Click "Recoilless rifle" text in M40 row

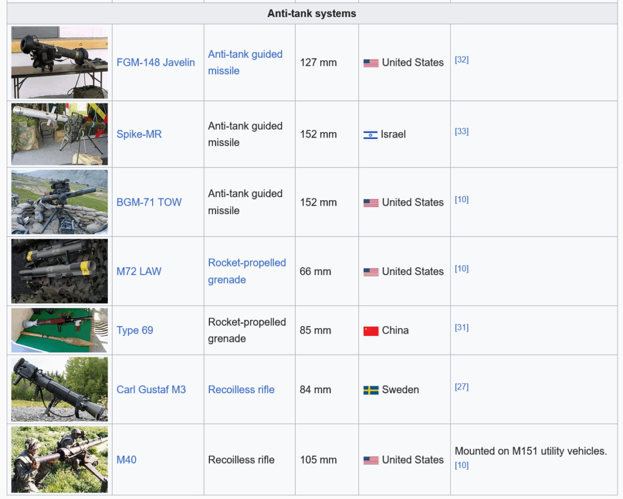[x=241, y=459]
